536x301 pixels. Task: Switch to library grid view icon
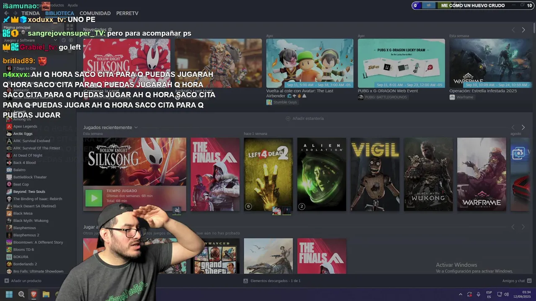69,28
